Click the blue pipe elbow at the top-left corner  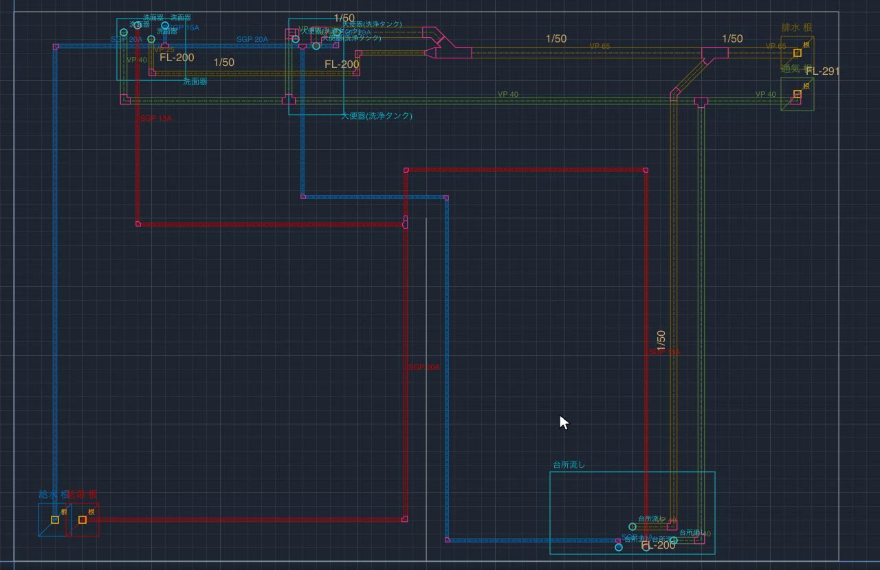tap(56, 47)
